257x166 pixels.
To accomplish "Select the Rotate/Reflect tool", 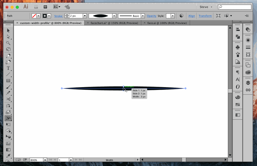I will (x=8, y=106).
